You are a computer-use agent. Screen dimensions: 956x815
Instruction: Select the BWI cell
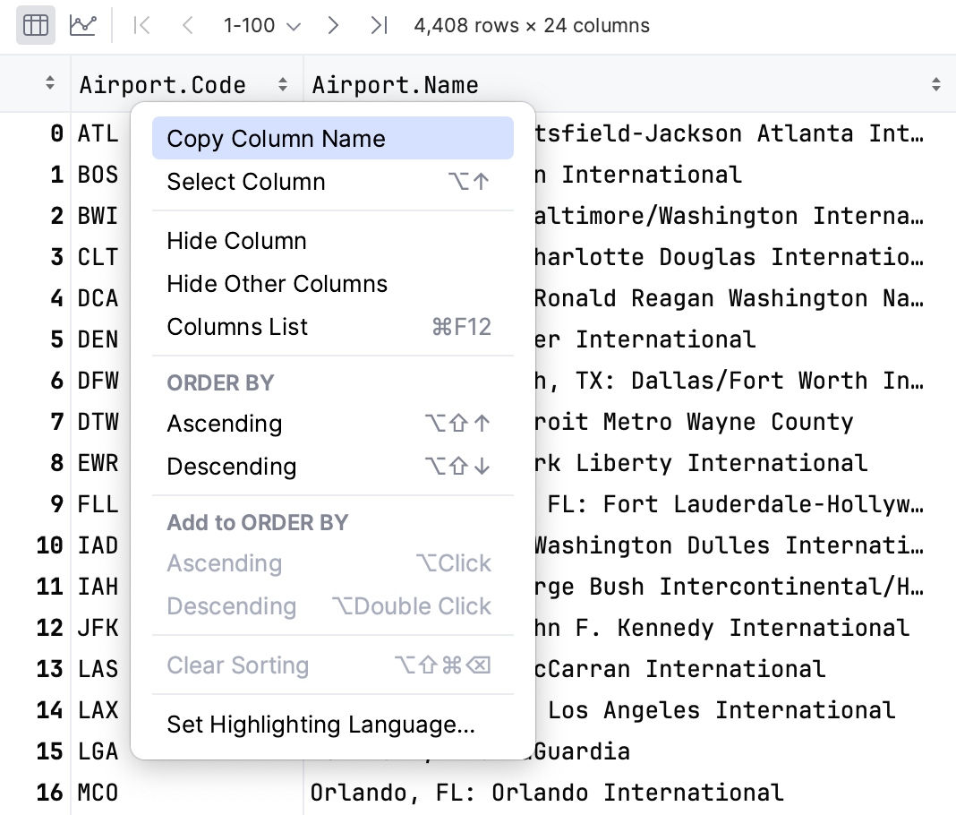98,216
